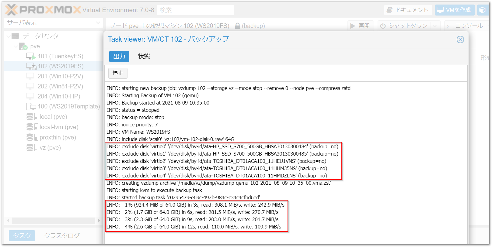Image resolution: width=492 pixels, height=247 pixels.
Task: Open the コンソール console button
Action: pyautogui.click(x=465, y=26)
